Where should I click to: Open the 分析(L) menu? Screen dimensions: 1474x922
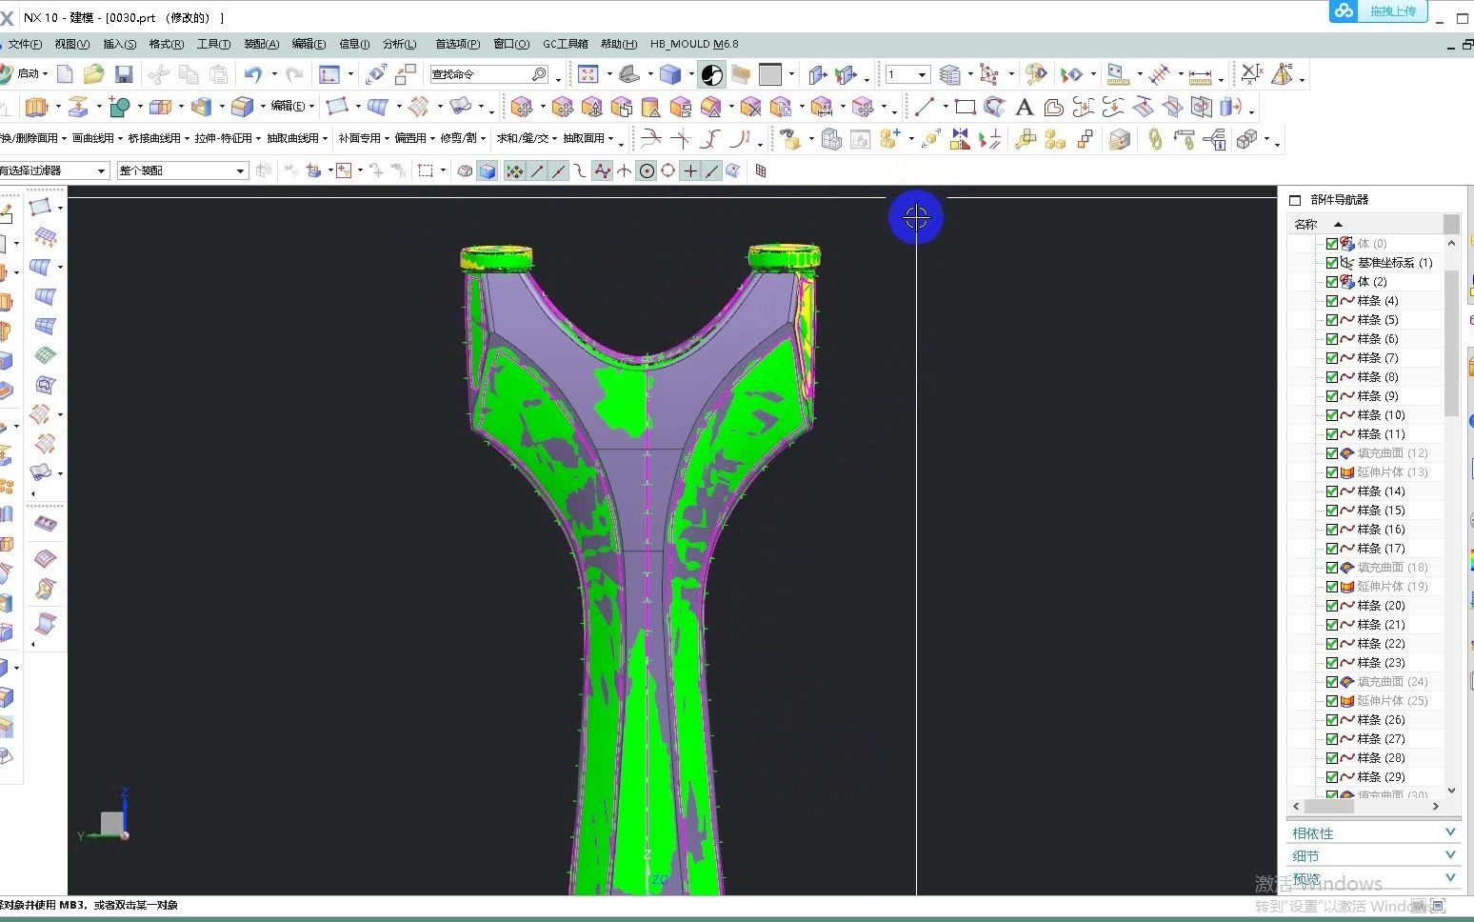(x=399, y=44)
